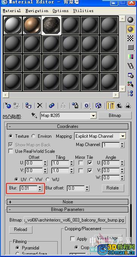Click Sample UV Tiling icon
The image size is (137, 257).
[131, 48]
